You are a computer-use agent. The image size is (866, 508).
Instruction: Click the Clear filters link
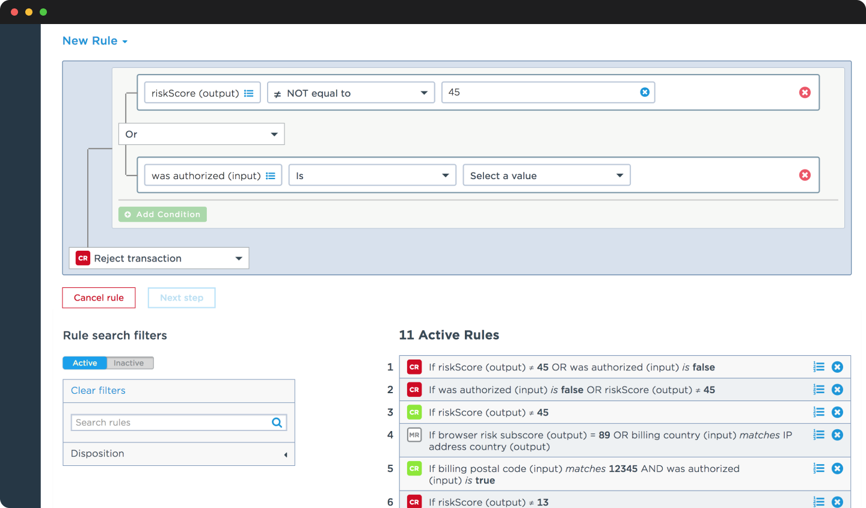(98, 391)
